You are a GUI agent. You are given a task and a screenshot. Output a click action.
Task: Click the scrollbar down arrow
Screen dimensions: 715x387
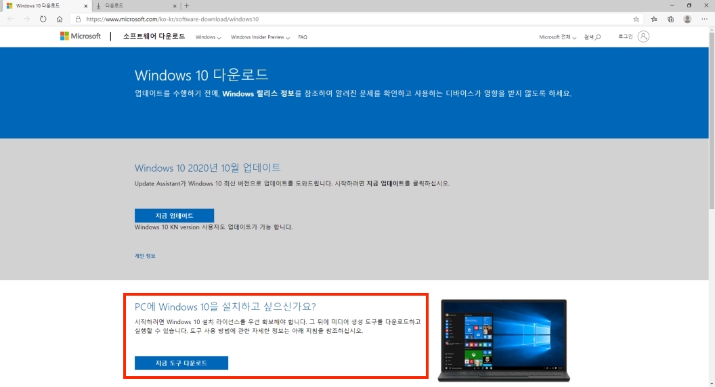(x=712, y=384)
